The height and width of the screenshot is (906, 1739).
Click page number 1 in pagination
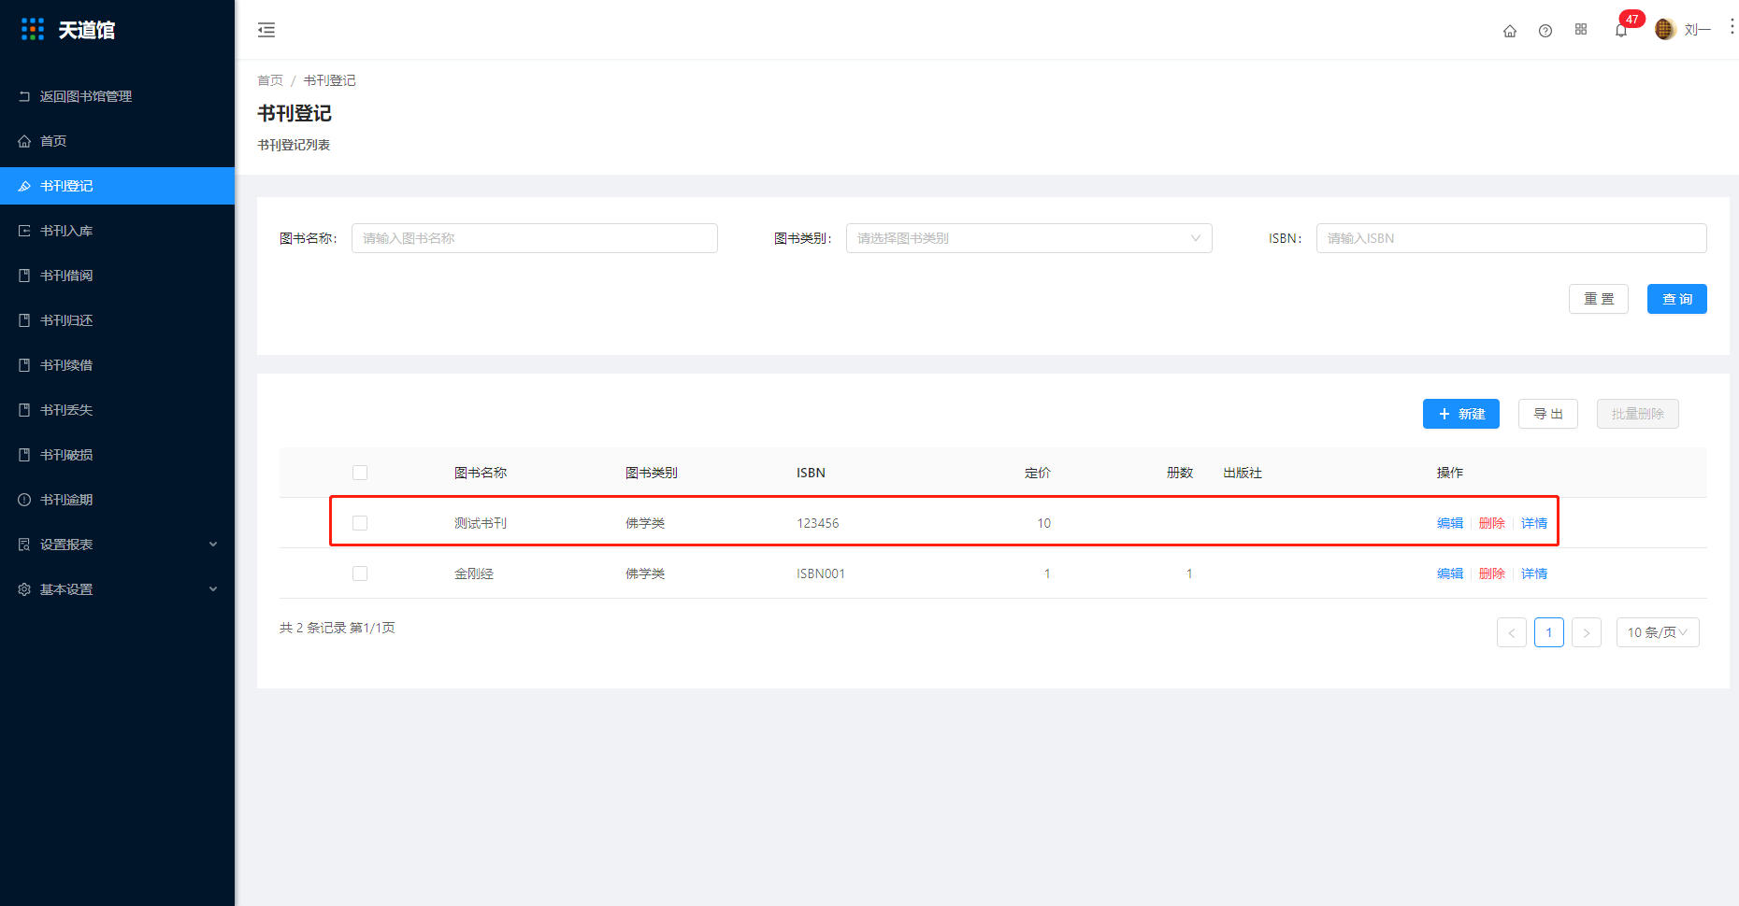tap(1549, 632)
